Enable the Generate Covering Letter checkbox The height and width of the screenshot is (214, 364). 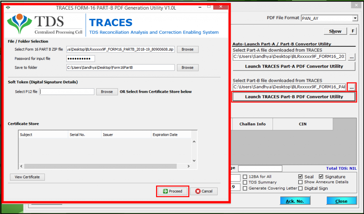pos(245,188)
